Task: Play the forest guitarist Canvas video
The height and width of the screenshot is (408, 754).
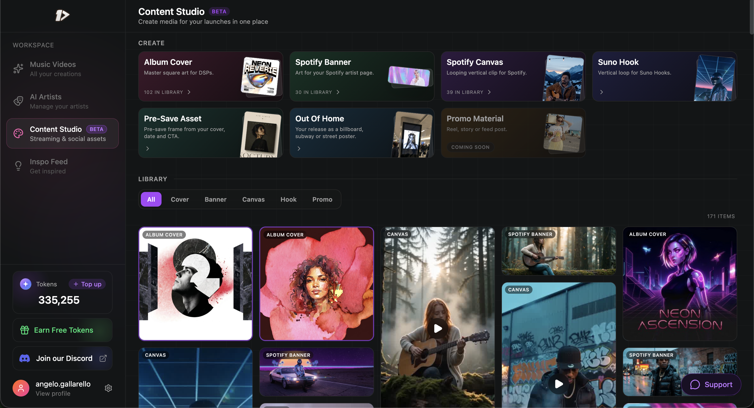Action: 437,328
